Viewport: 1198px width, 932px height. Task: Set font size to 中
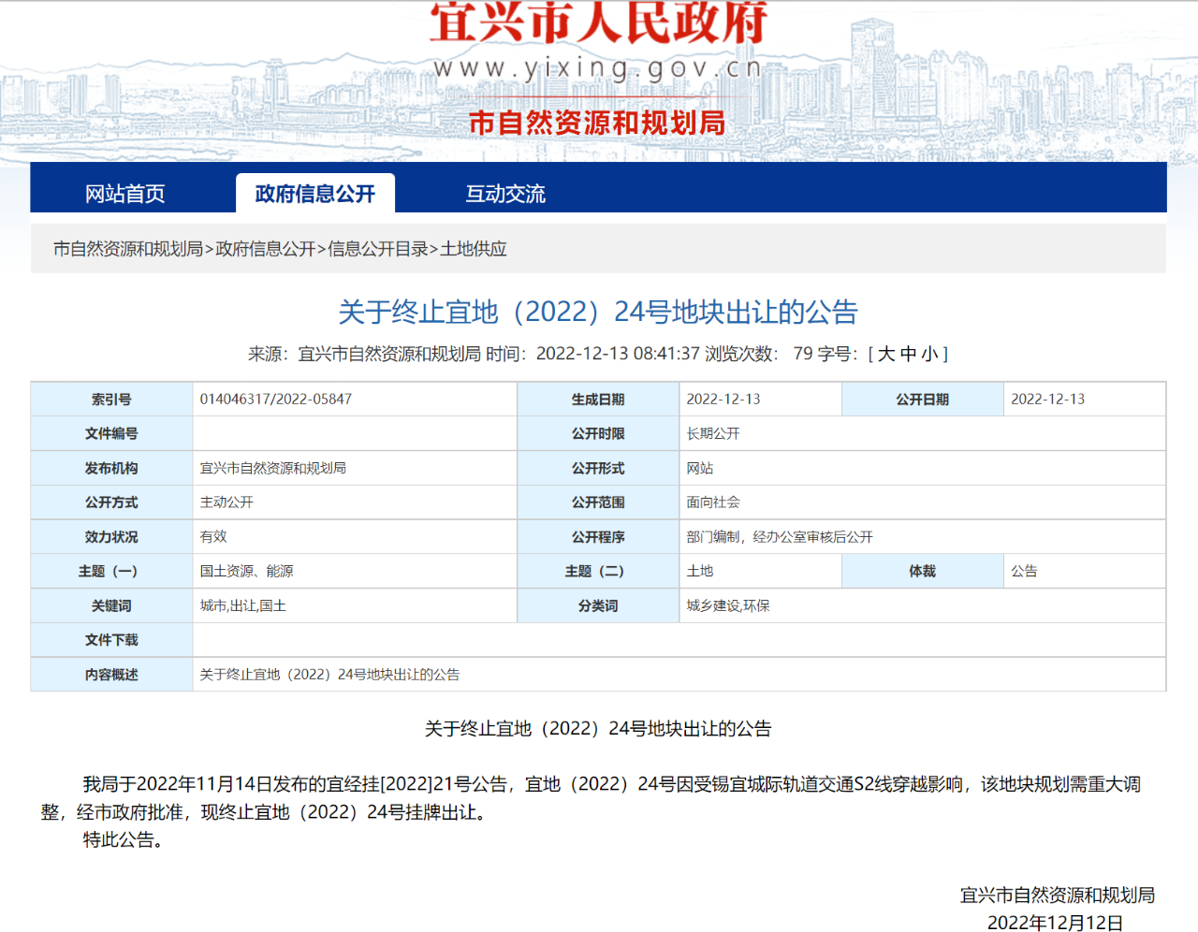point(908,354)
